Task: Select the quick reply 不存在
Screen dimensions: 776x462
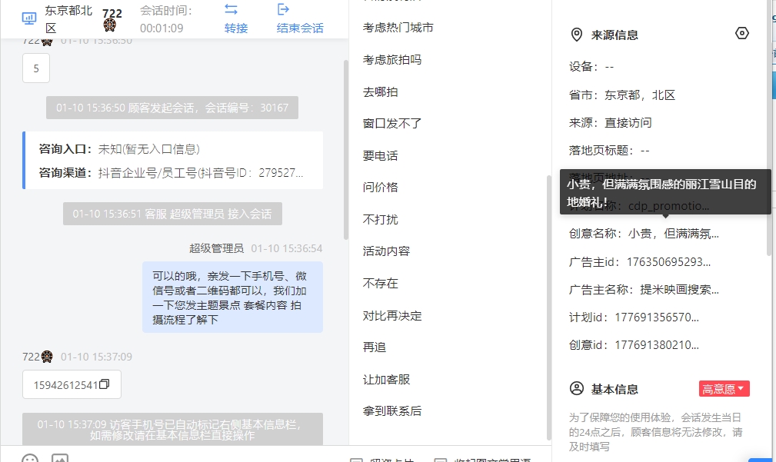Action: [380, 284]
